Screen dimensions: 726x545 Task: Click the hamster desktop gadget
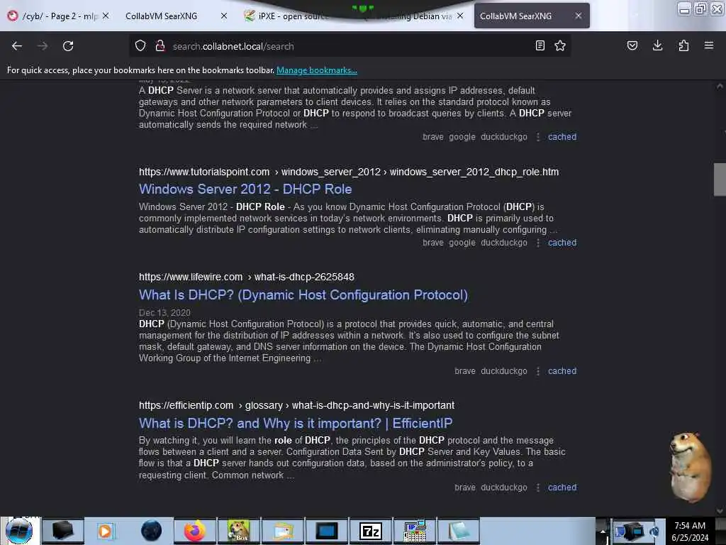[x=690, y=467]
